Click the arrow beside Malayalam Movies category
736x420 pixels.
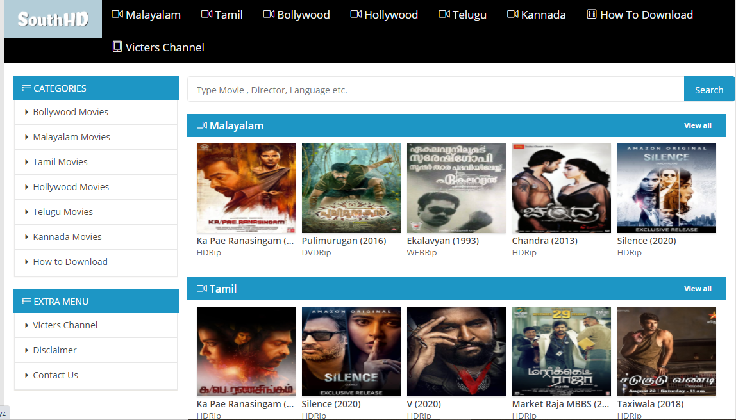[x=27, y=137]
